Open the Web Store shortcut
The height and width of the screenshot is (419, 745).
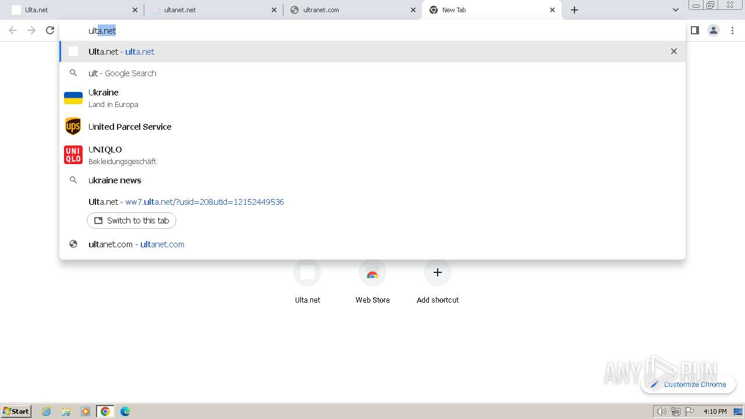(372, 282)
